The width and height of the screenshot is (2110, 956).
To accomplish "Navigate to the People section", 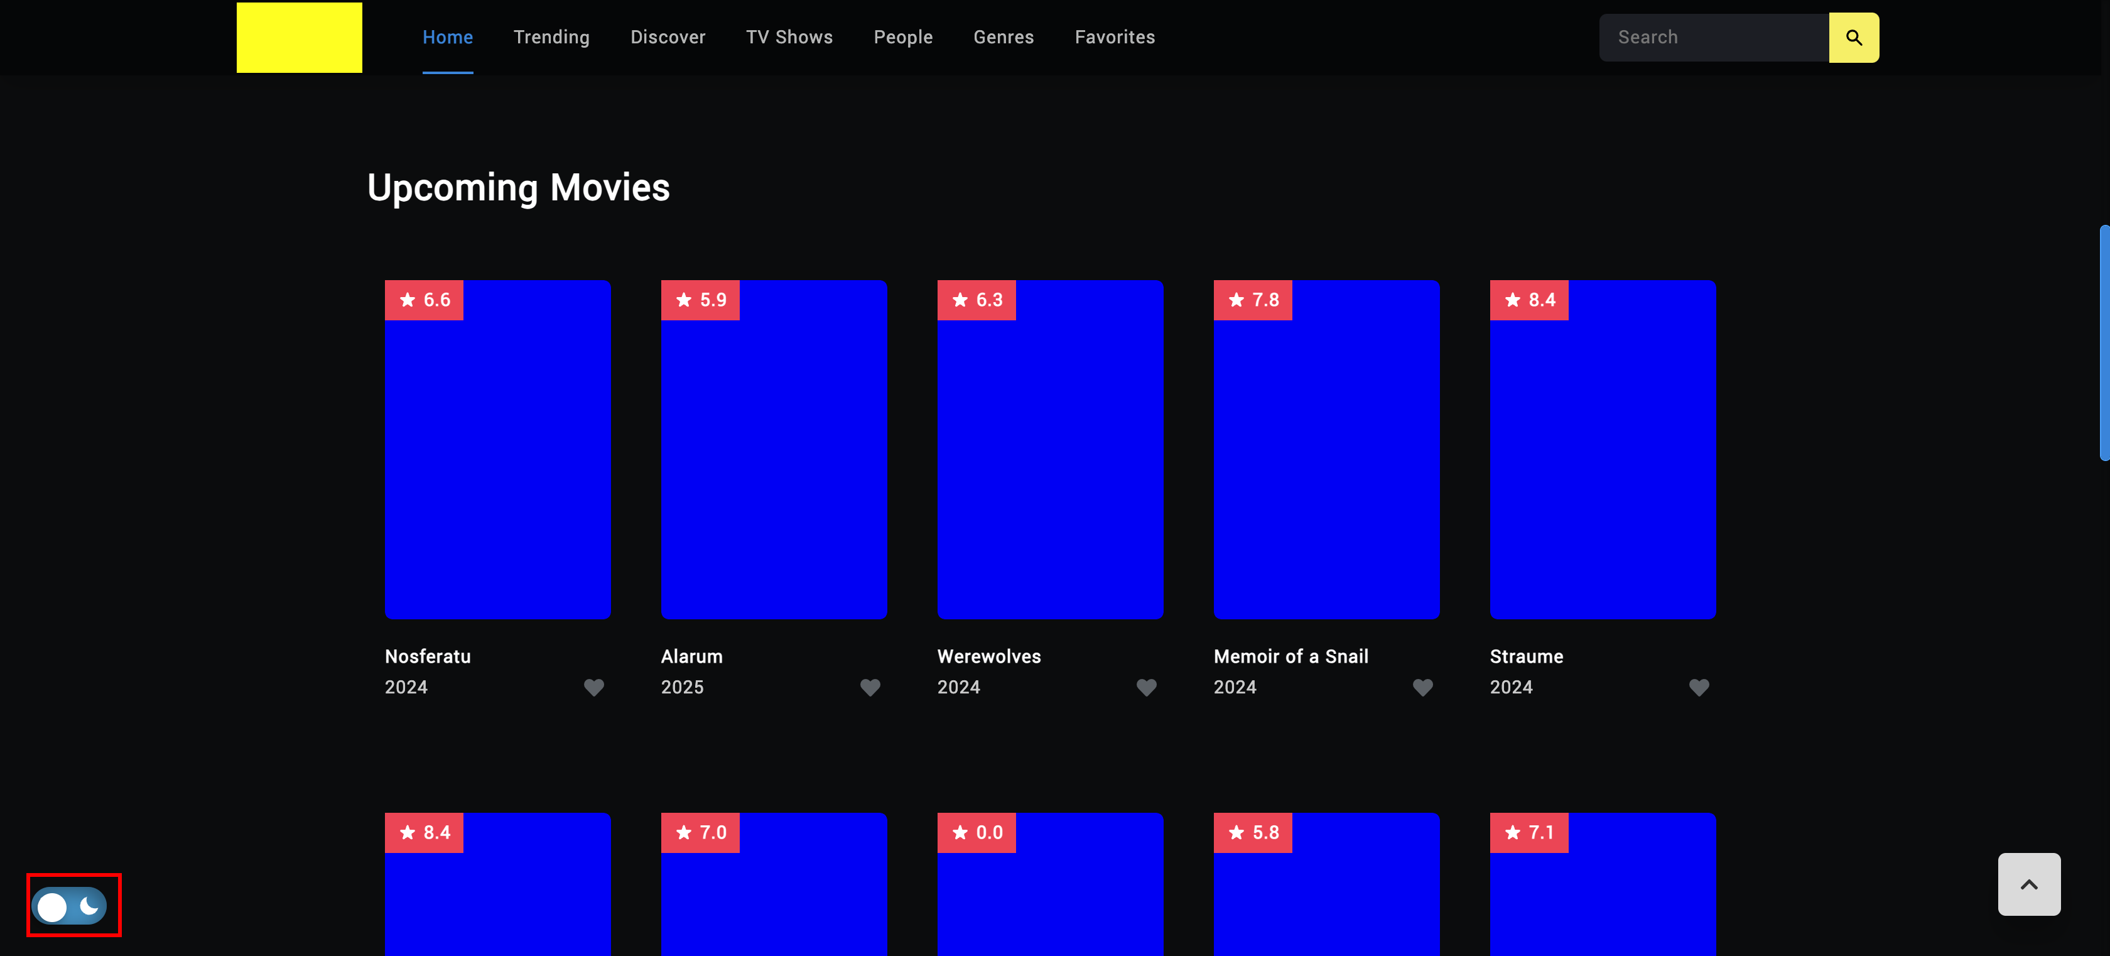I will pyautogui.click(x=902, y=38).
